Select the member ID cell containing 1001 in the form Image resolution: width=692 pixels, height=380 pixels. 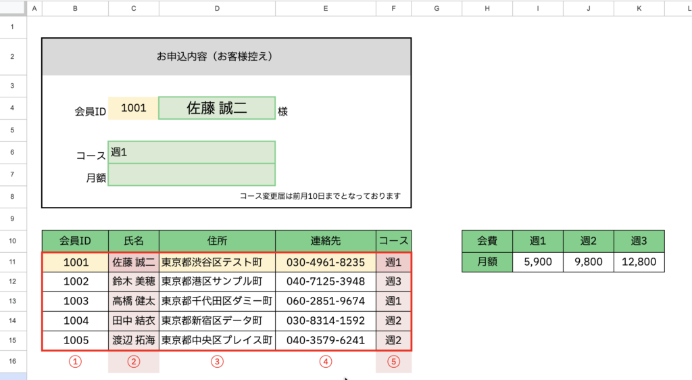click(x=133, y=108)
